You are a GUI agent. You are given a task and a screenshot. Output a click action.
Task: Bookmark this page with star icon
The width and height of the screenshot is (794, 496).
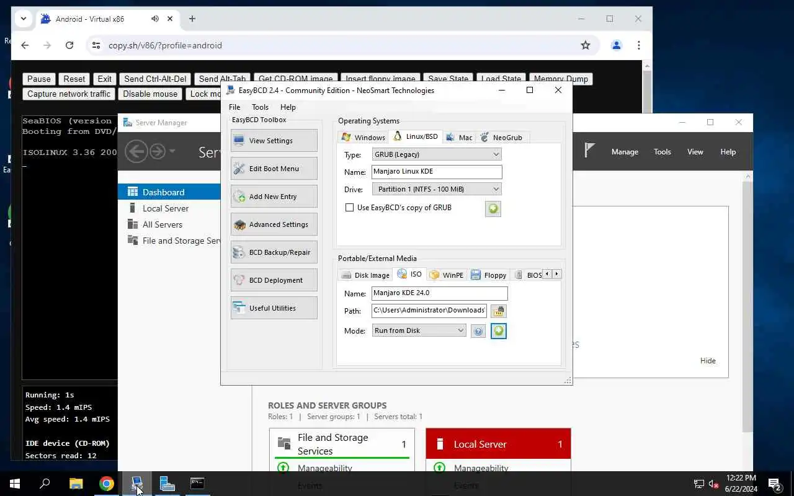pos(585,45)
